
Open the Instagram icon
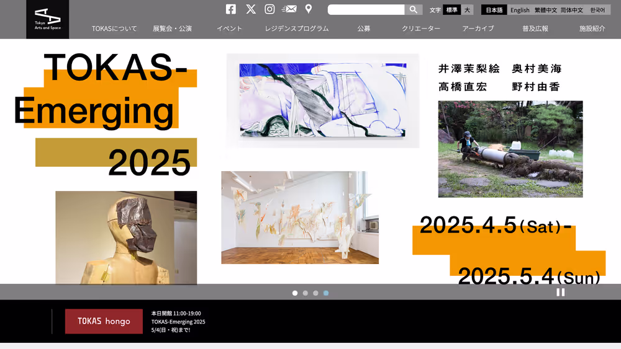tap(270, 9)
